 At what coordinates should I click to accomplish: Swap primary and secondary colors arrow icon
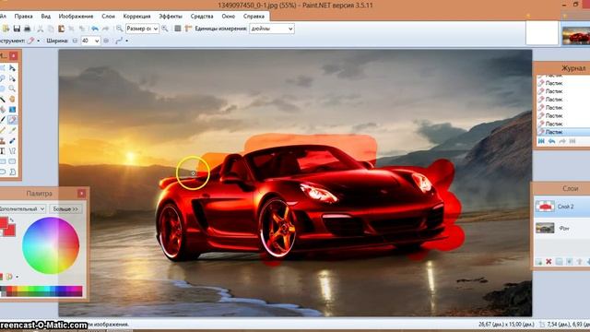[x=12, y=219]
